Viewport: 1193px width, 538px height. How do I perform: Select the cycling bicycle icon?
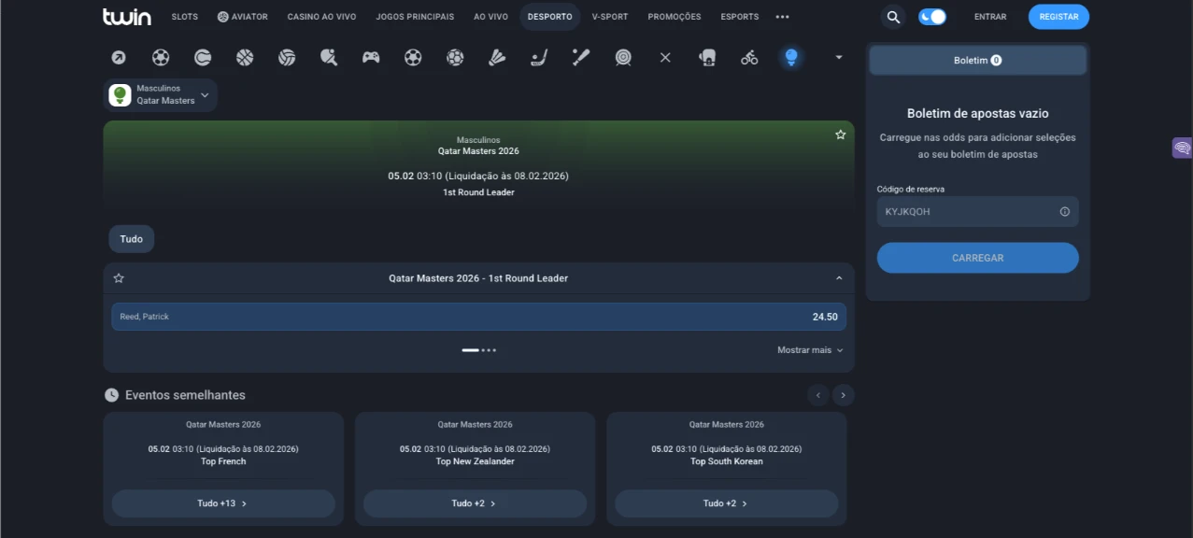point(749,58)
